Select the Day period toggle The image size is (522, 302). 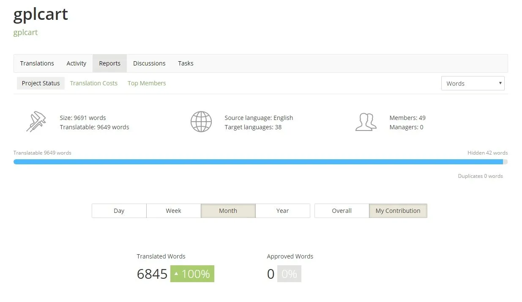point(119,211)
